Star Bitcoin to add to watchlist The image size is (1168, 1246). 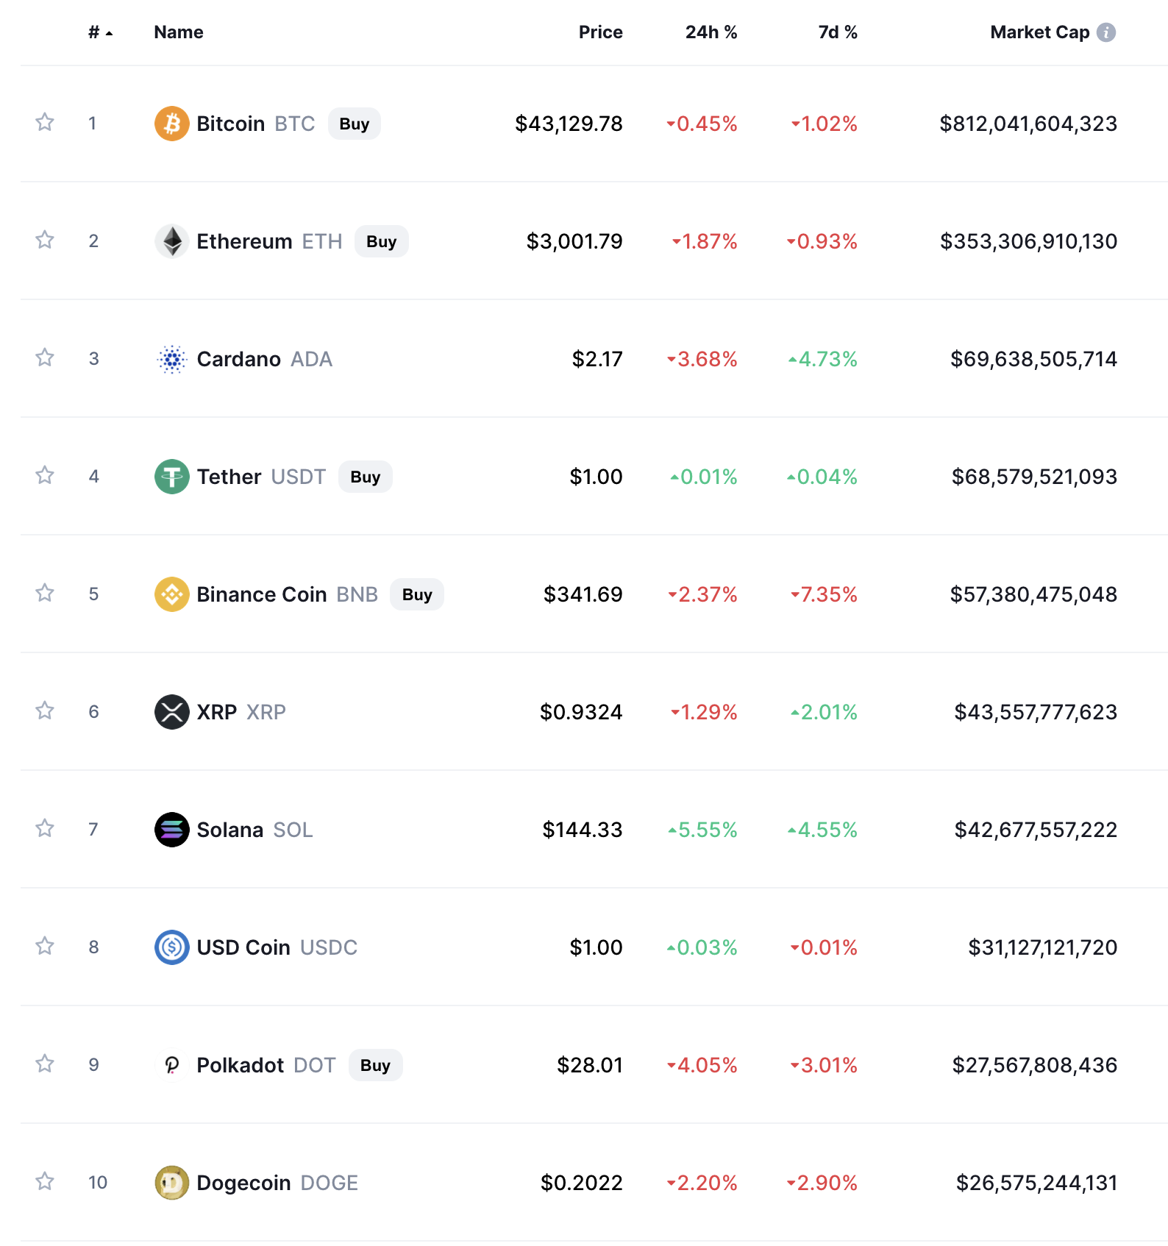pos(45,122)
